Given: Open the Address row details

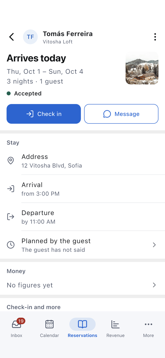Looking at the screenshot, I should tap(82, 161).
